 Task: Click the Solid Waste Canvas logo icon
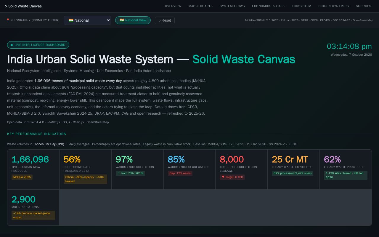click(6, 6)
